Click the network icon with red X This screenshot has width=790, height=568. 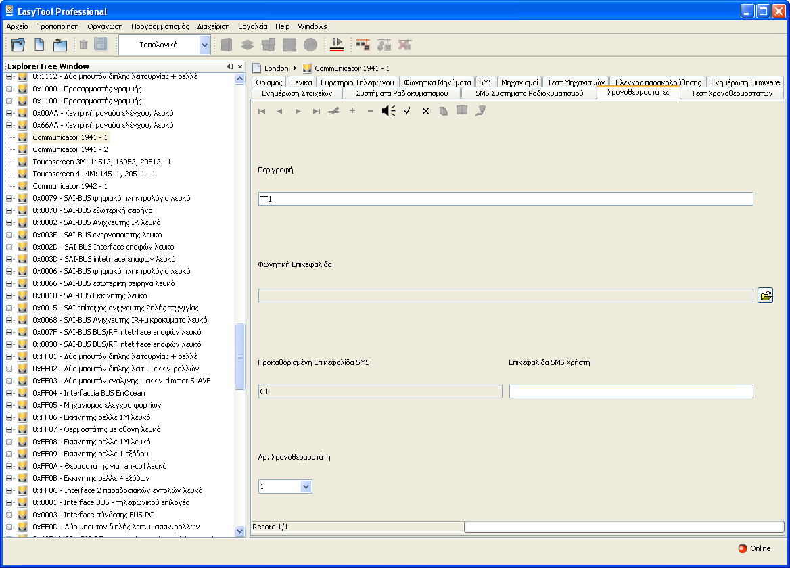[x=404, y=45]
